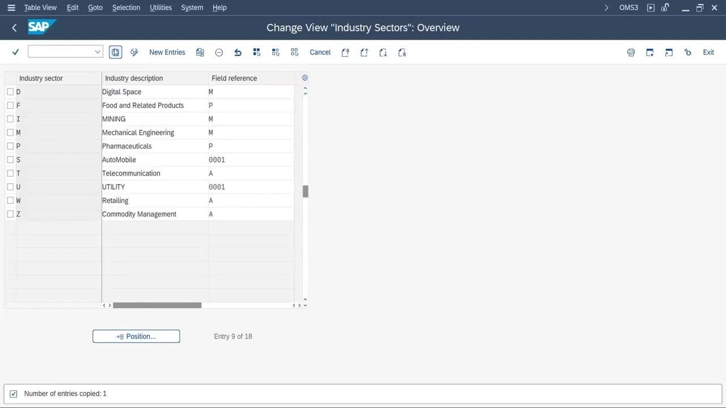Open the Utilities menu
This screenshot has width=726, height=408.
point(161,7)
